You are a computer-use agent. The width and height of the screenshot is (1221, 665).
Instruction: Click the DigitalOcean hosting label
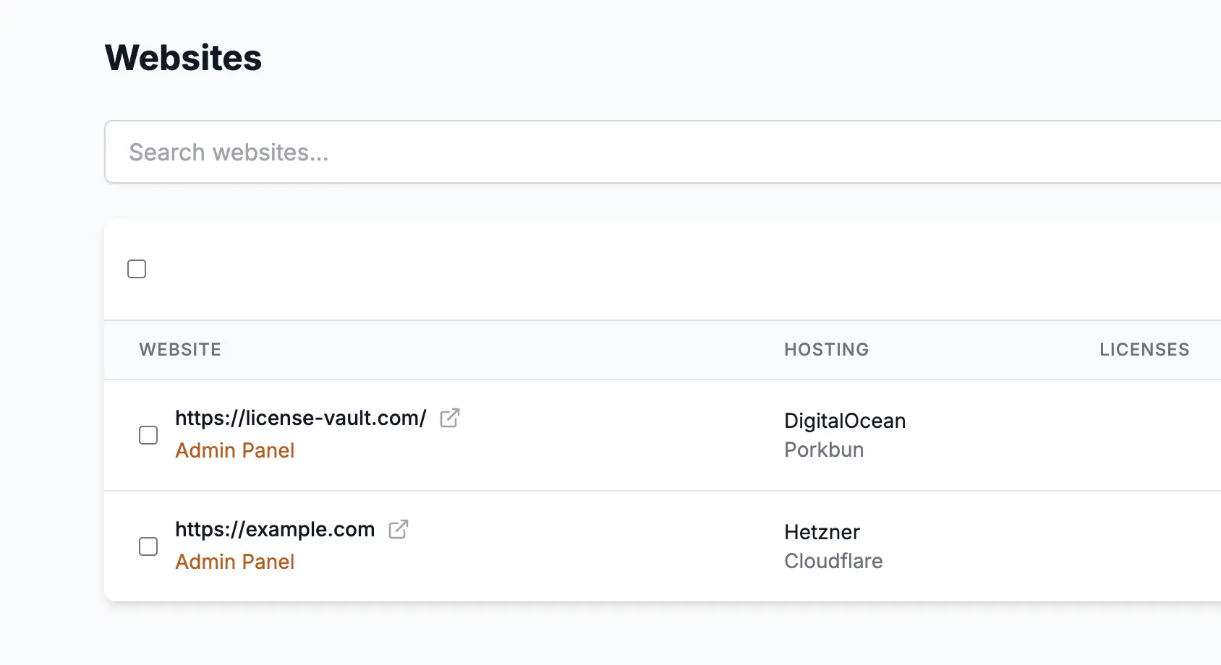[x=844, y=421]
